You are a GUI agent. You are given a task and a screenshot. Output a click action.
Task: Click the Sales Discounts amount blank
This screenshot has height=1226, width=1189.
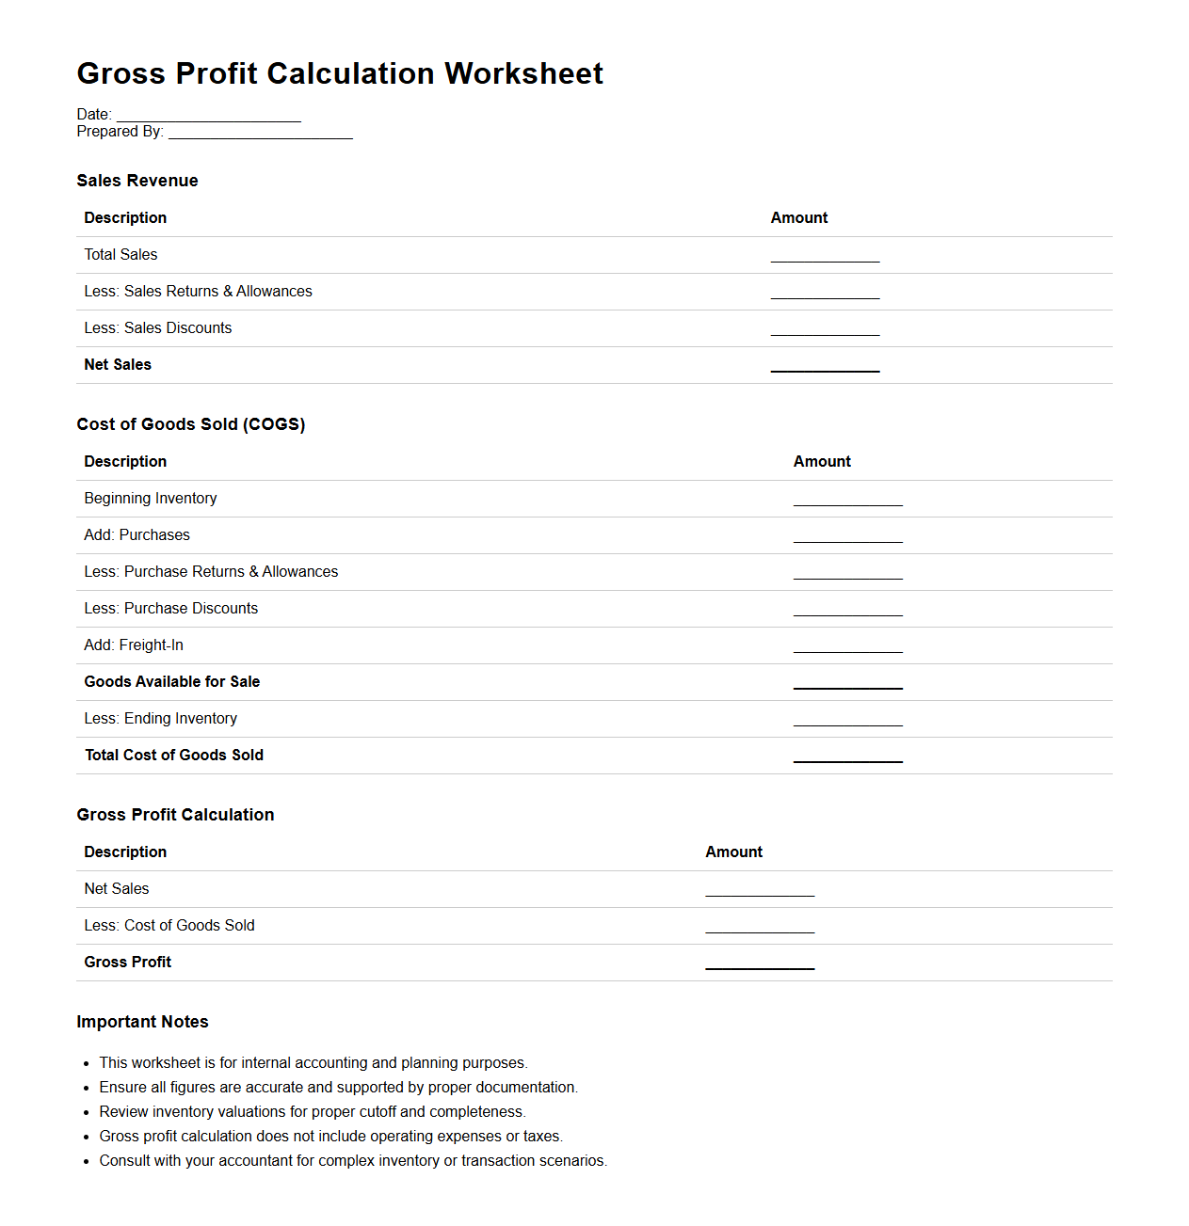825,329
